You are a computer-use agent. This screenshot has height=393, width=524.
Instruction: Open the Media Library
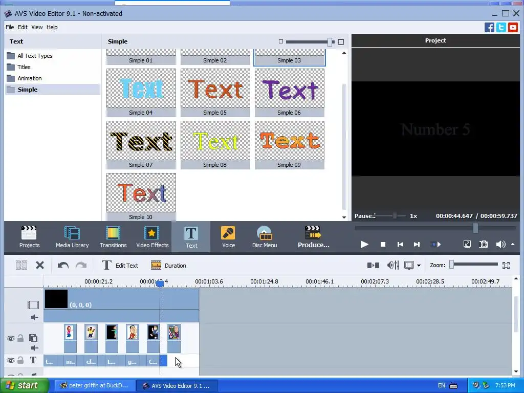click(72, 237)
